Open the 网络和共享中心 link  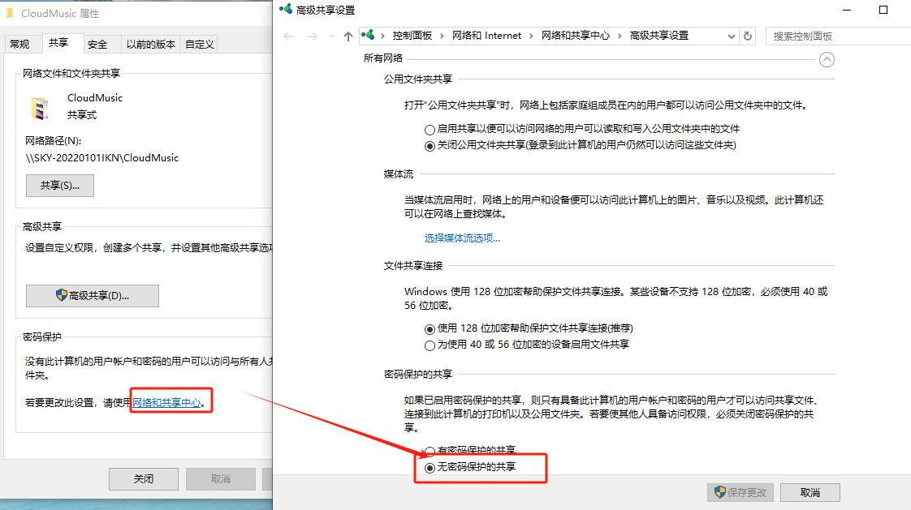166,402
